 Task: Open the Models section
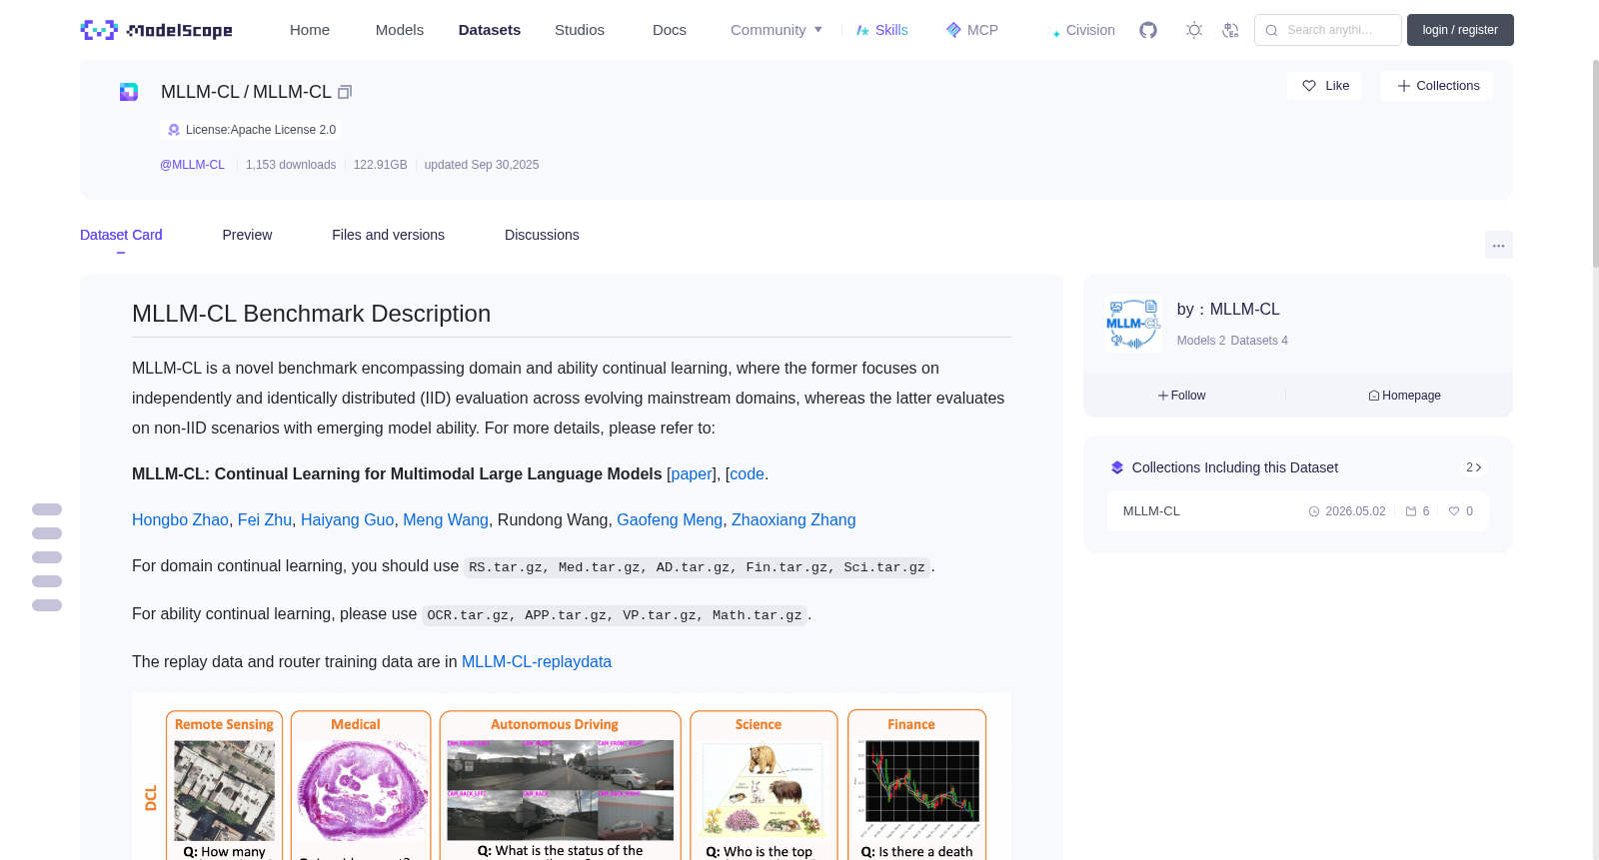[x=400, y=30]
